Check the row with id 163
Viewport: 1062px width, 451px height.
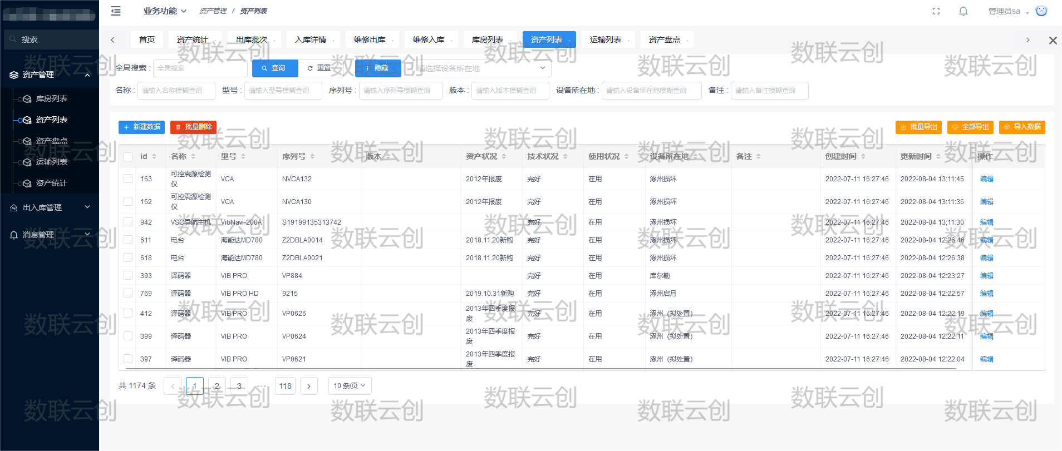point(128,179)
